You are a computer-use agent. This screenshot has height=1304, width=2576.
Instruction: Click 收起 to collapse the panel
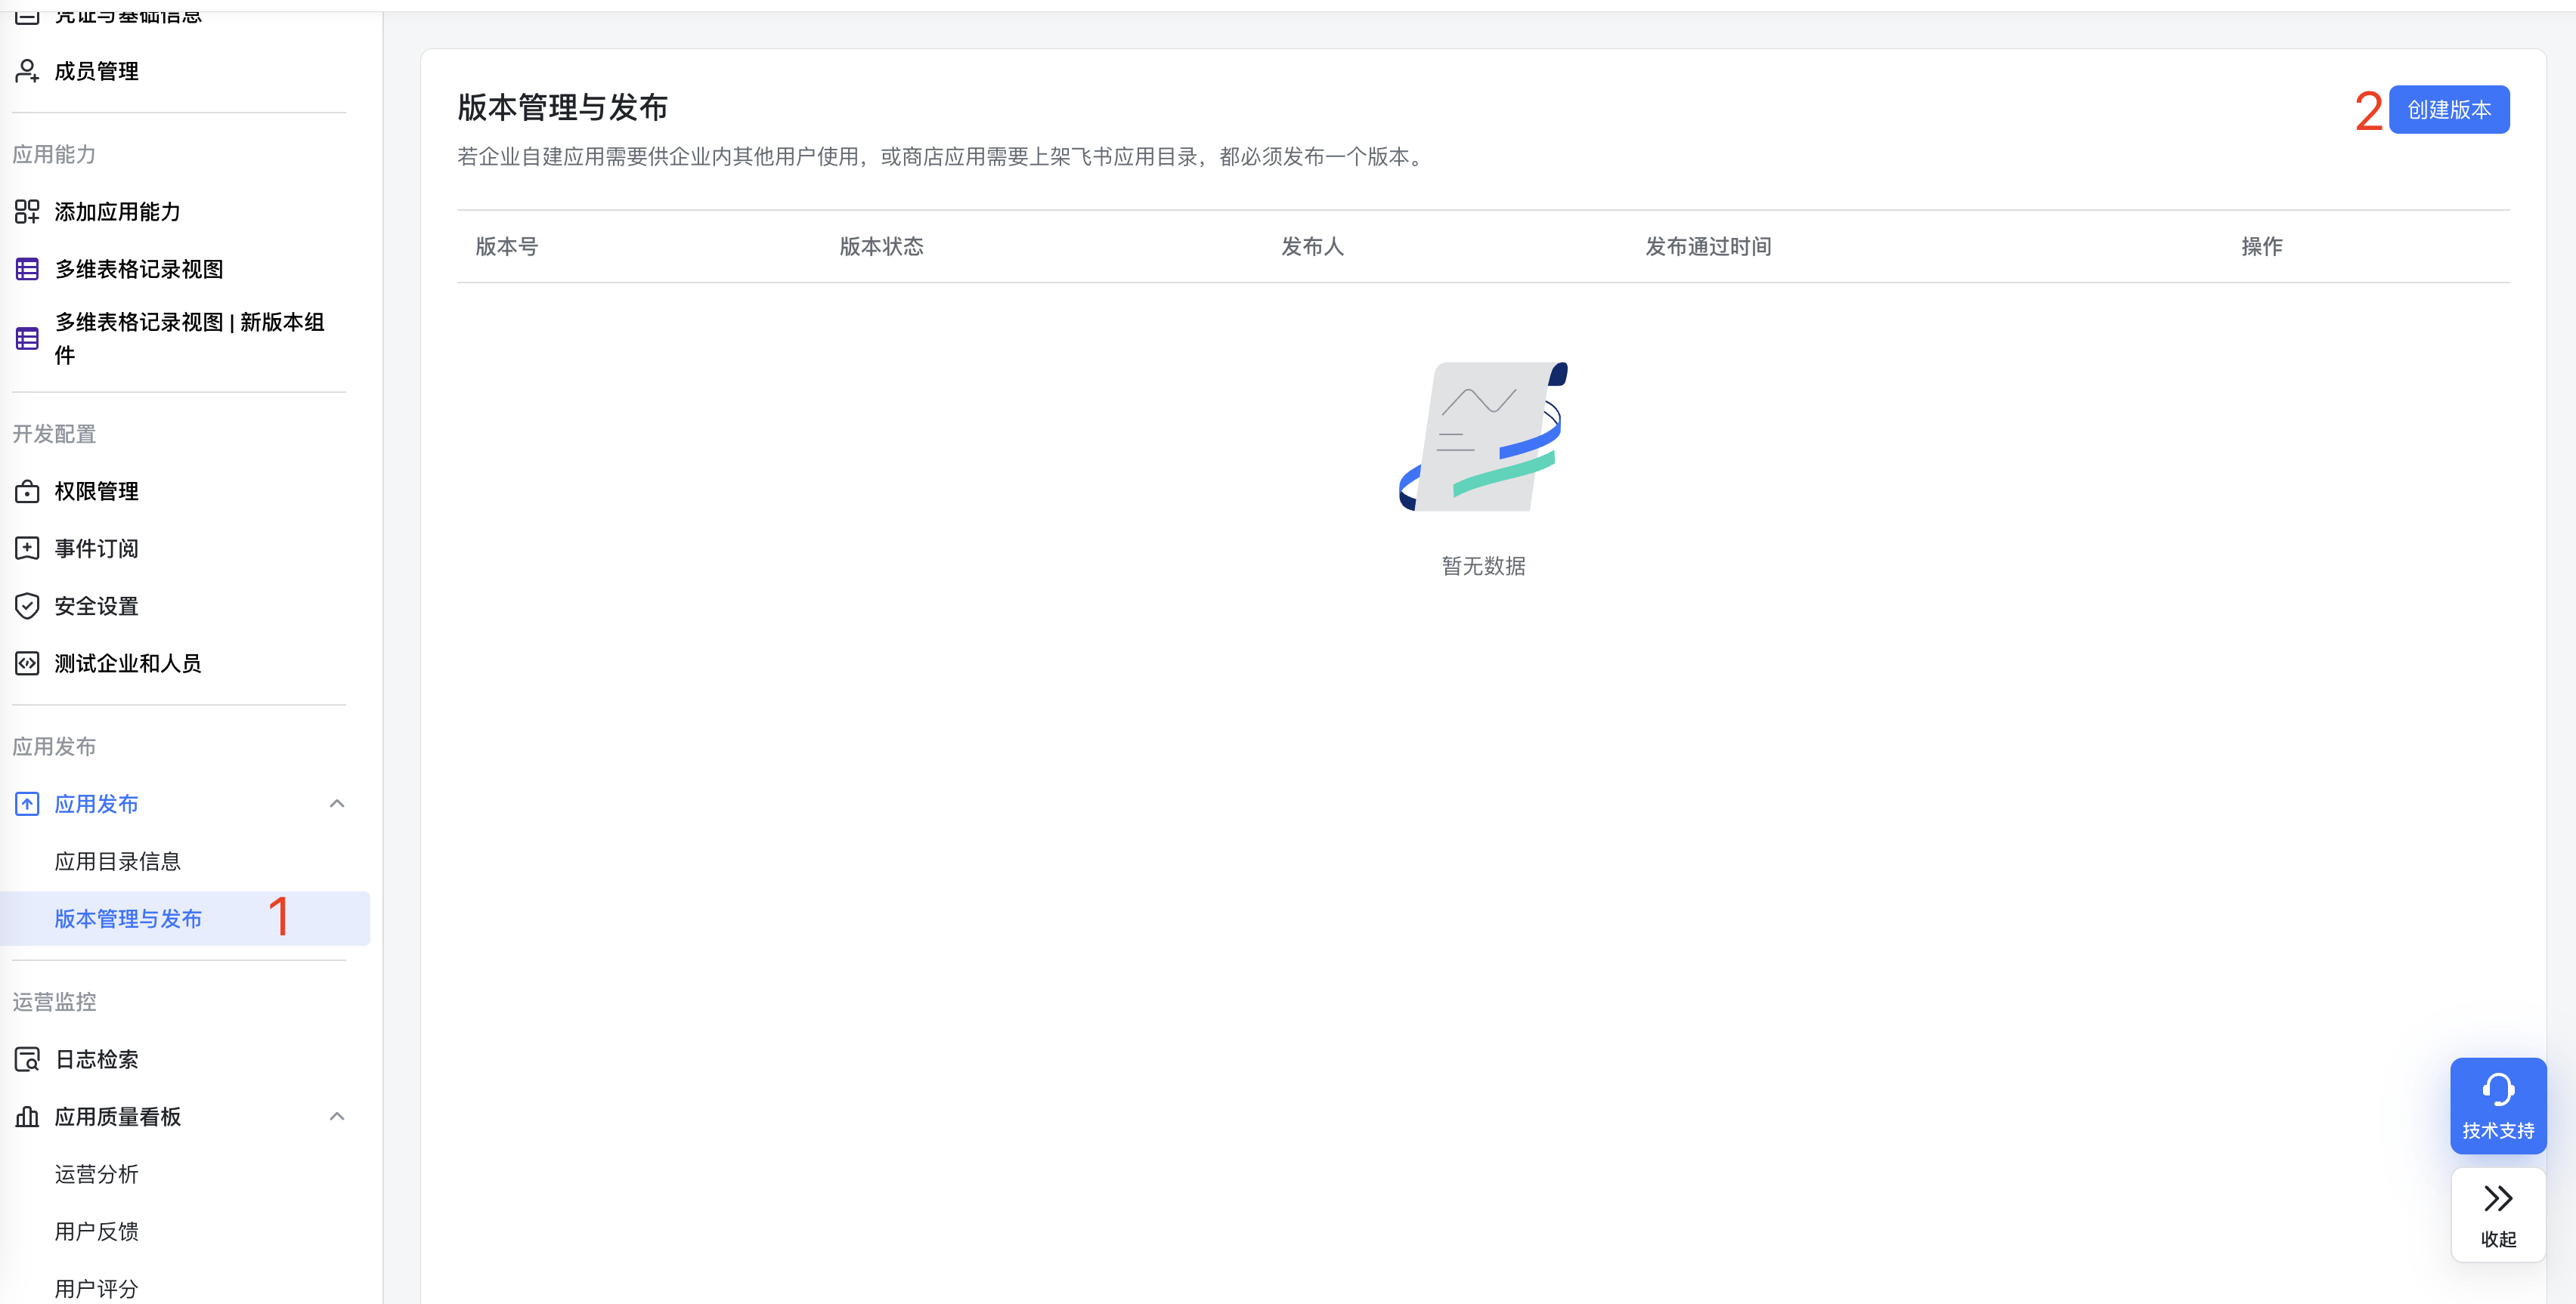click(2498, 1215)
